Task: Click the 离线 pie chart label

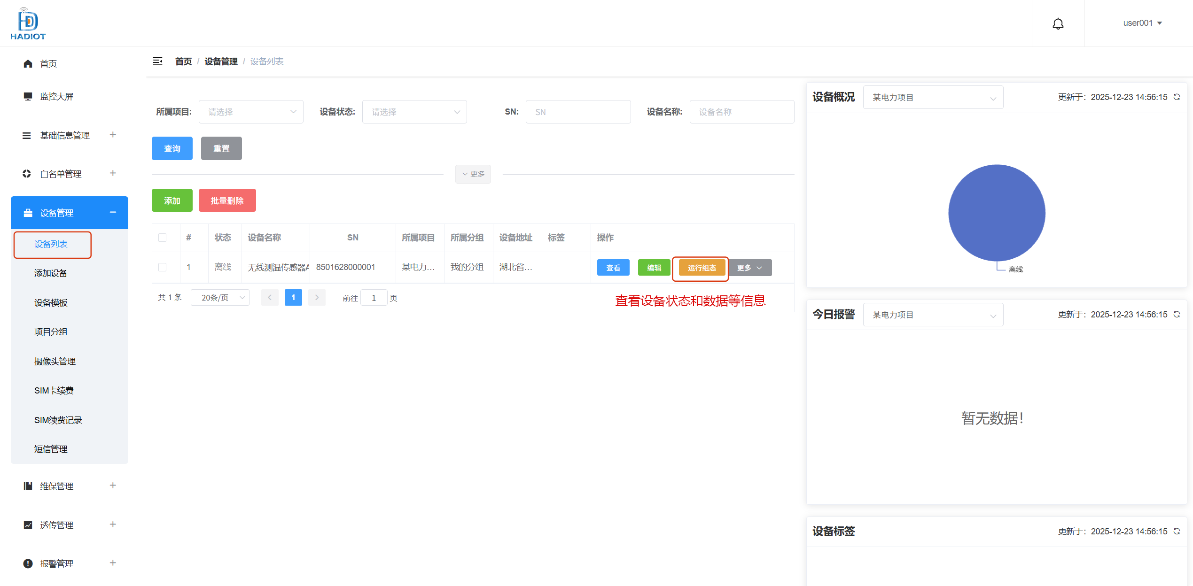Action: 1016,269
